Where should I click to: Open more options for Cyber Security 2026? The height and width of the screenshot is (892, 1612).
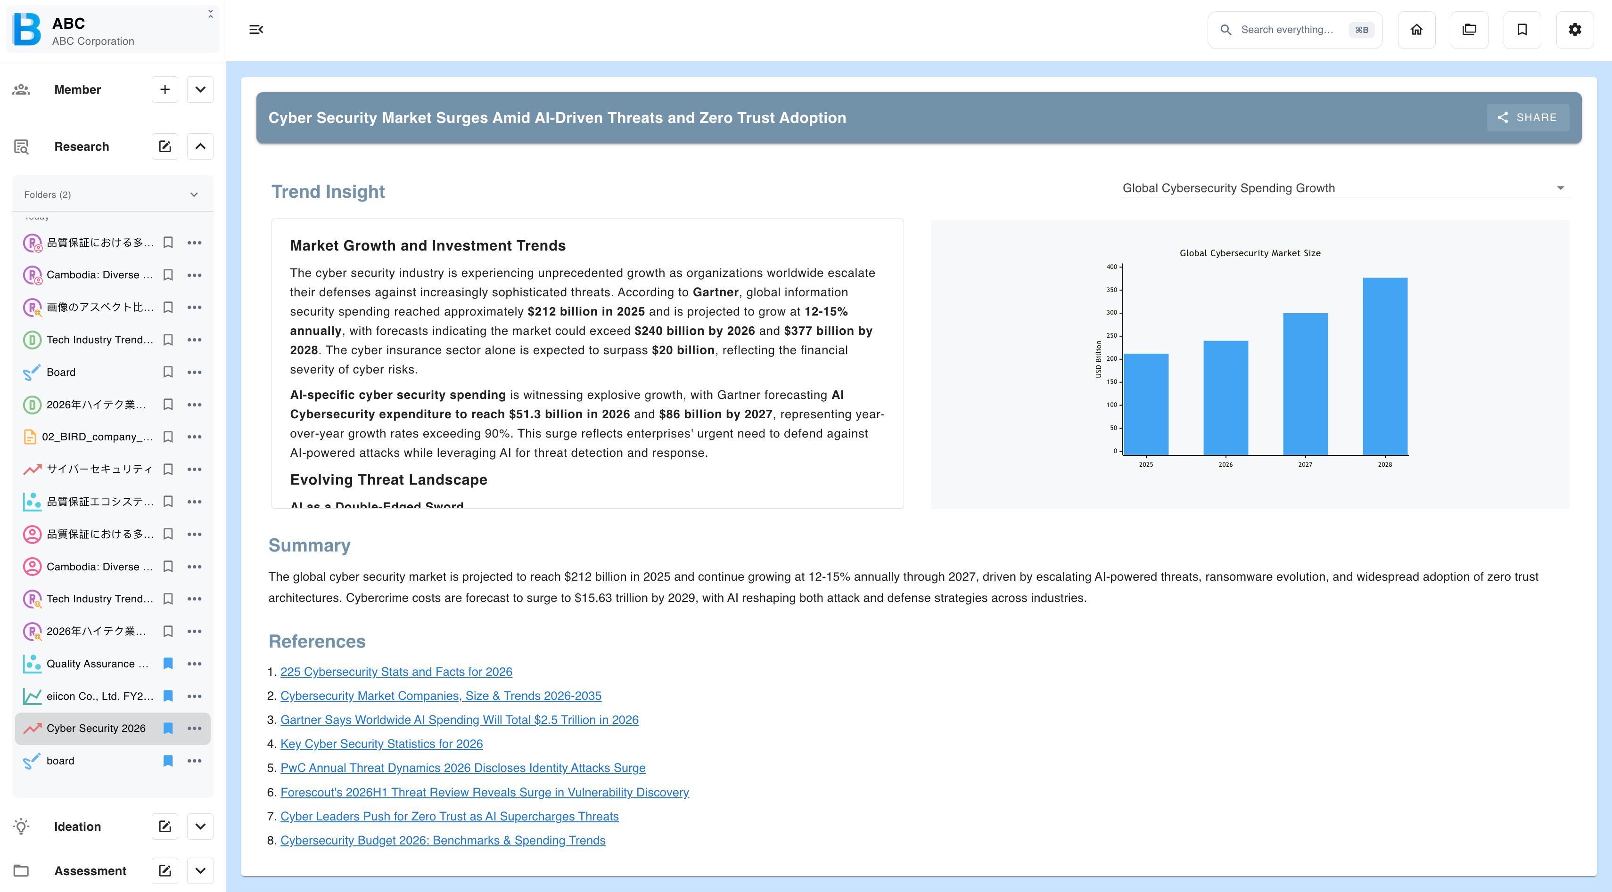195,728
